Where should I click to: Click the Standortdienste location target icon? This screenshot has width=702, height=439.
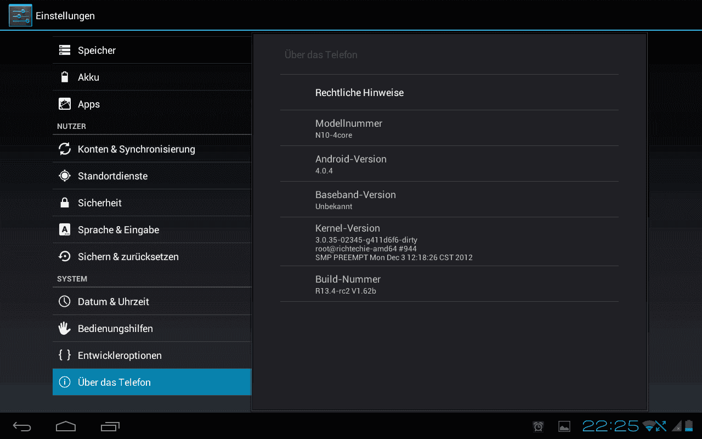click(x=65, y=176)
